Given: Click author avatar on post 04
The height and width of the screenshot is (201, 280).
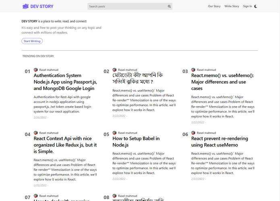Looking at the screenshot, I should 36,133.
